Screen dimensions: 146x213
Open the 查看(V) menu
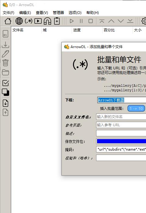[42, 13]
